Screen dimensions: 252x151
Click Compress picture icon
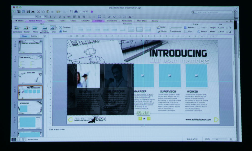coord(65,27)
